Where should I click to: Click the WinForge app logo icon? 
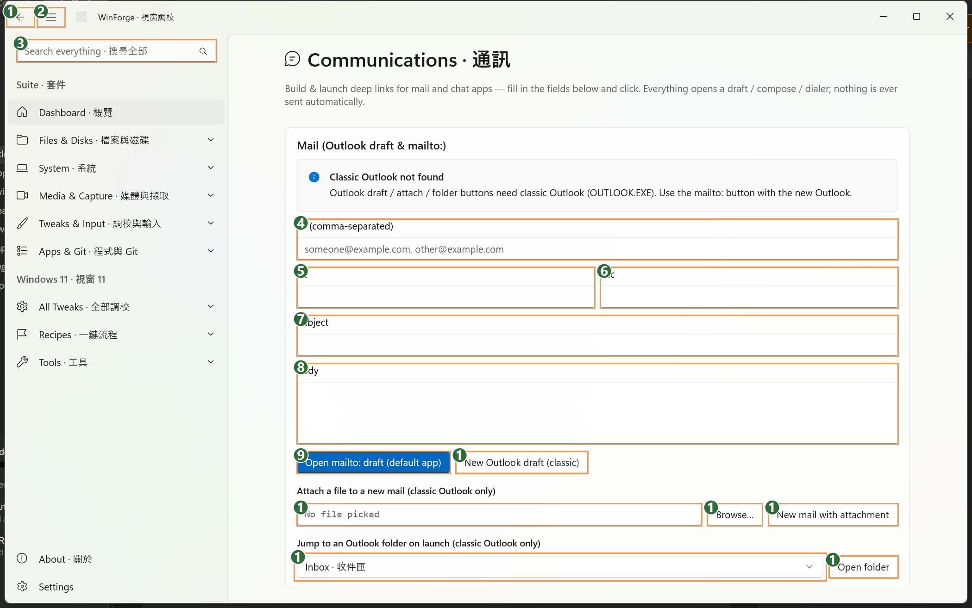(82, 17)
